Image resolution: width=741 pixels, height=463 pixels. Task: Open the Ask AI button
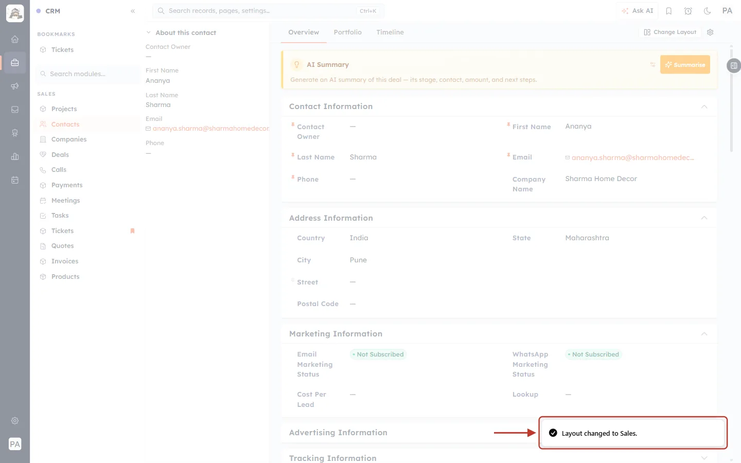[638, 11]
